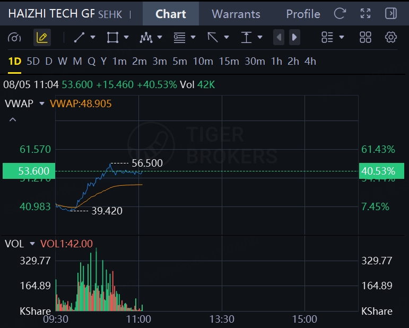Open the VOL indicator dropdown
The width and height of the screenshot is (409, 328).
click(32, 244)
